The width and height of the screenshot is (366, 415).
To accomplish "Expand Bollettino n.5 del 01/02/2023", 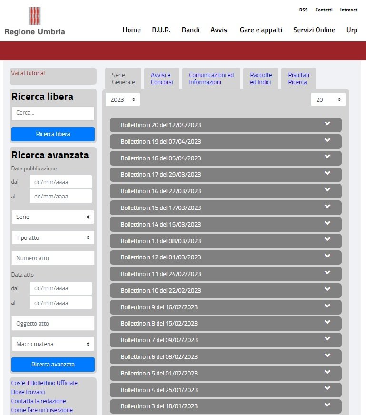I will pos(226,374).
